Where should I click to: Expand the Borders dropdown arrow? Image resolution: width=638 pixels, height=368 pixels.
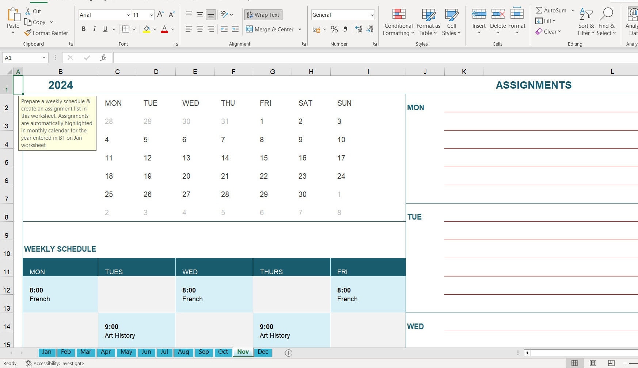(x=134, y=29)
